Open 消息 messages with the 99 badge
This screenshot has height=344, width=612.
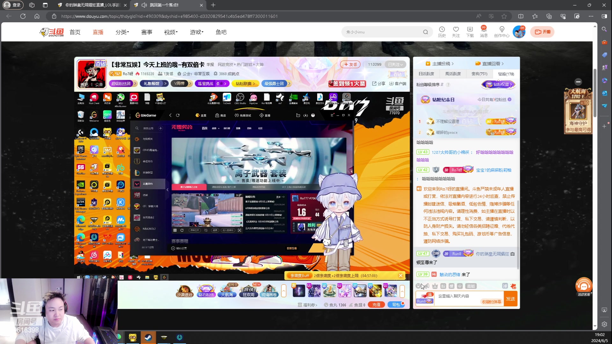click(x=484, y=32)
